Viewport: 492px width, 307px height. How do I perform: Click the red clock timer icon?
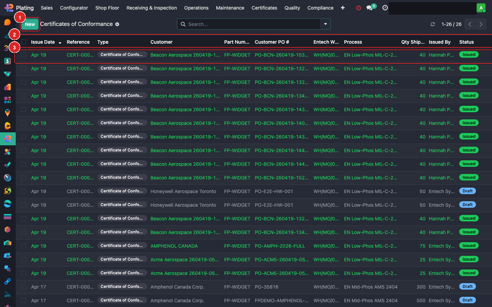coord(358,8)
